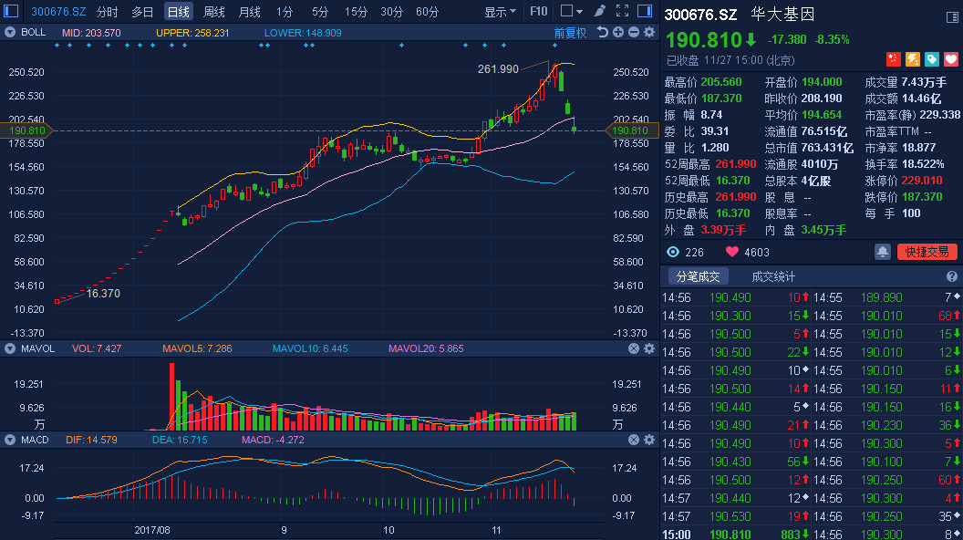Viewport: 963px width, 540px height.
Task: Open MAVOL settings gear
Action: pyautogui.click(x=649, y=348)
